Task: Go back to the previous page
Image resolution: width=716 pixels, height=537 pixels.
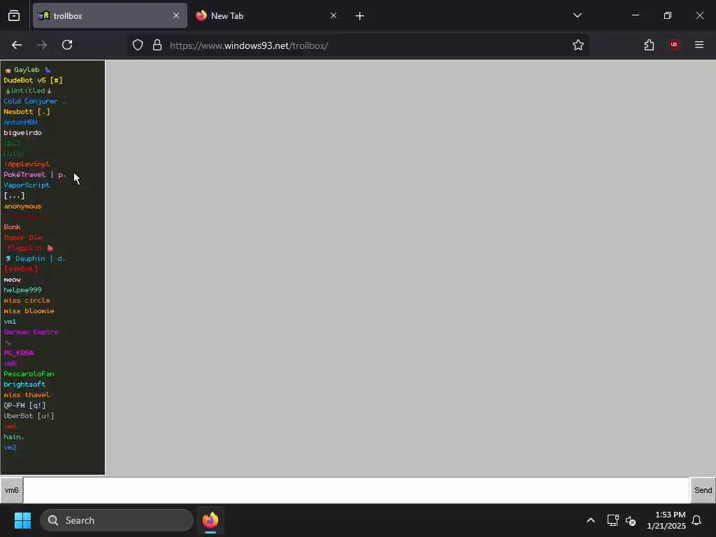Action: tap(17, 45)
